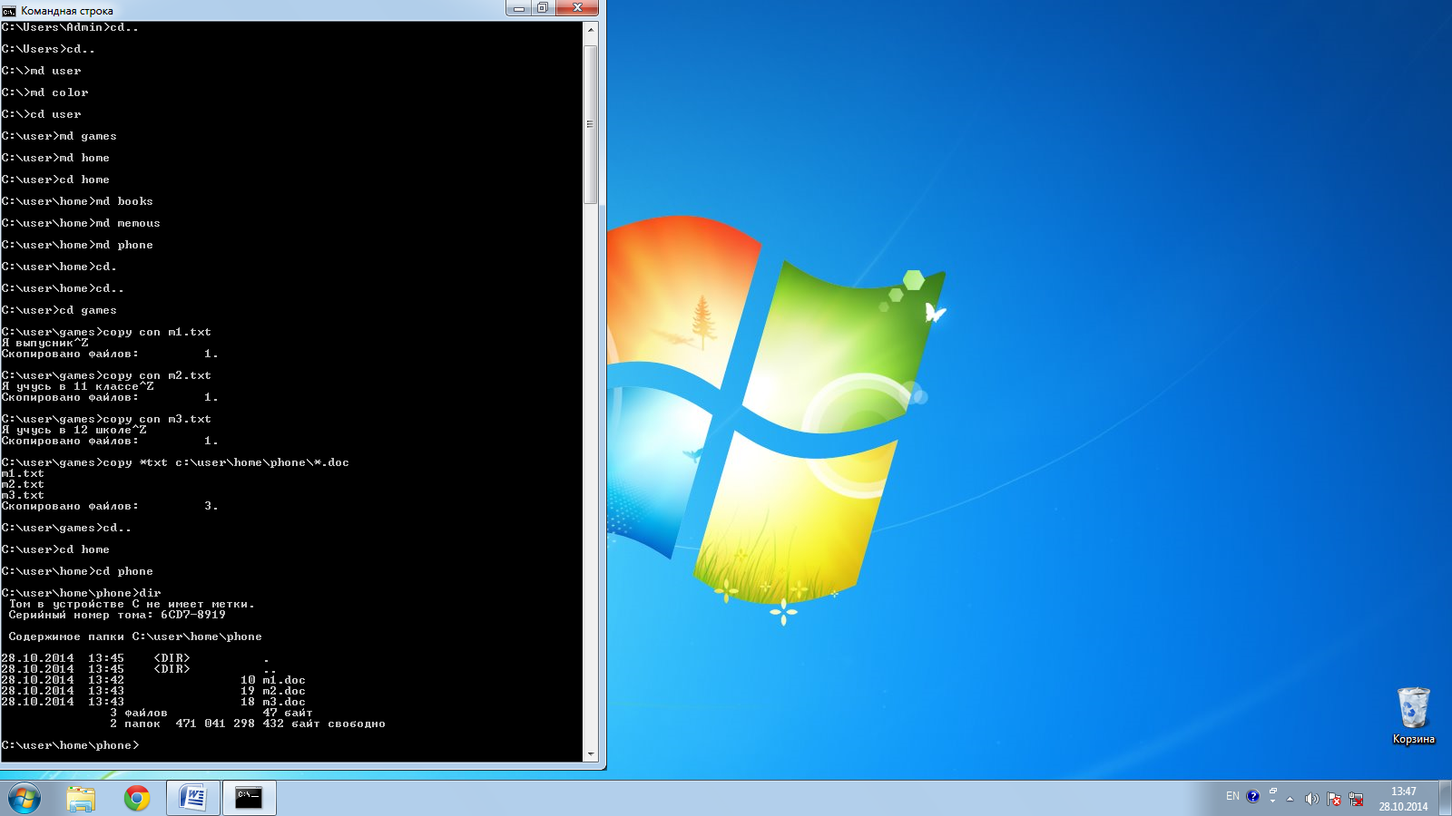
Task: Click the line 'C:\user\home>md books'
Action: [77, 201]
